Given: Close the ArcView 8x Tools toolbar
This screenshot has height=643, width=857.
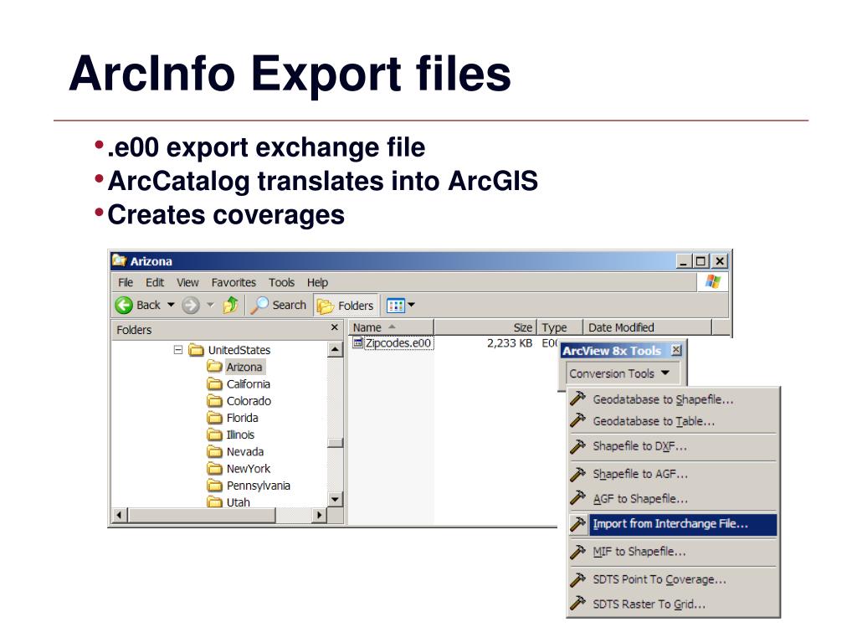Looking at the screenshot, I should [x=676, y=350].
